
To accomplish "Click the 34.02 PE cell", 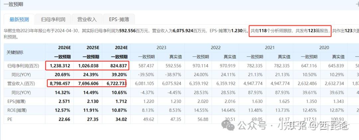I will pyautogui.click(x=122, y=119).
